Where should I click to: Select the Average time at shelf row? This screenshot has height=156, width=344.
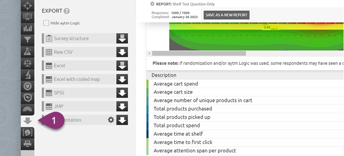click(x=245, y=134)
